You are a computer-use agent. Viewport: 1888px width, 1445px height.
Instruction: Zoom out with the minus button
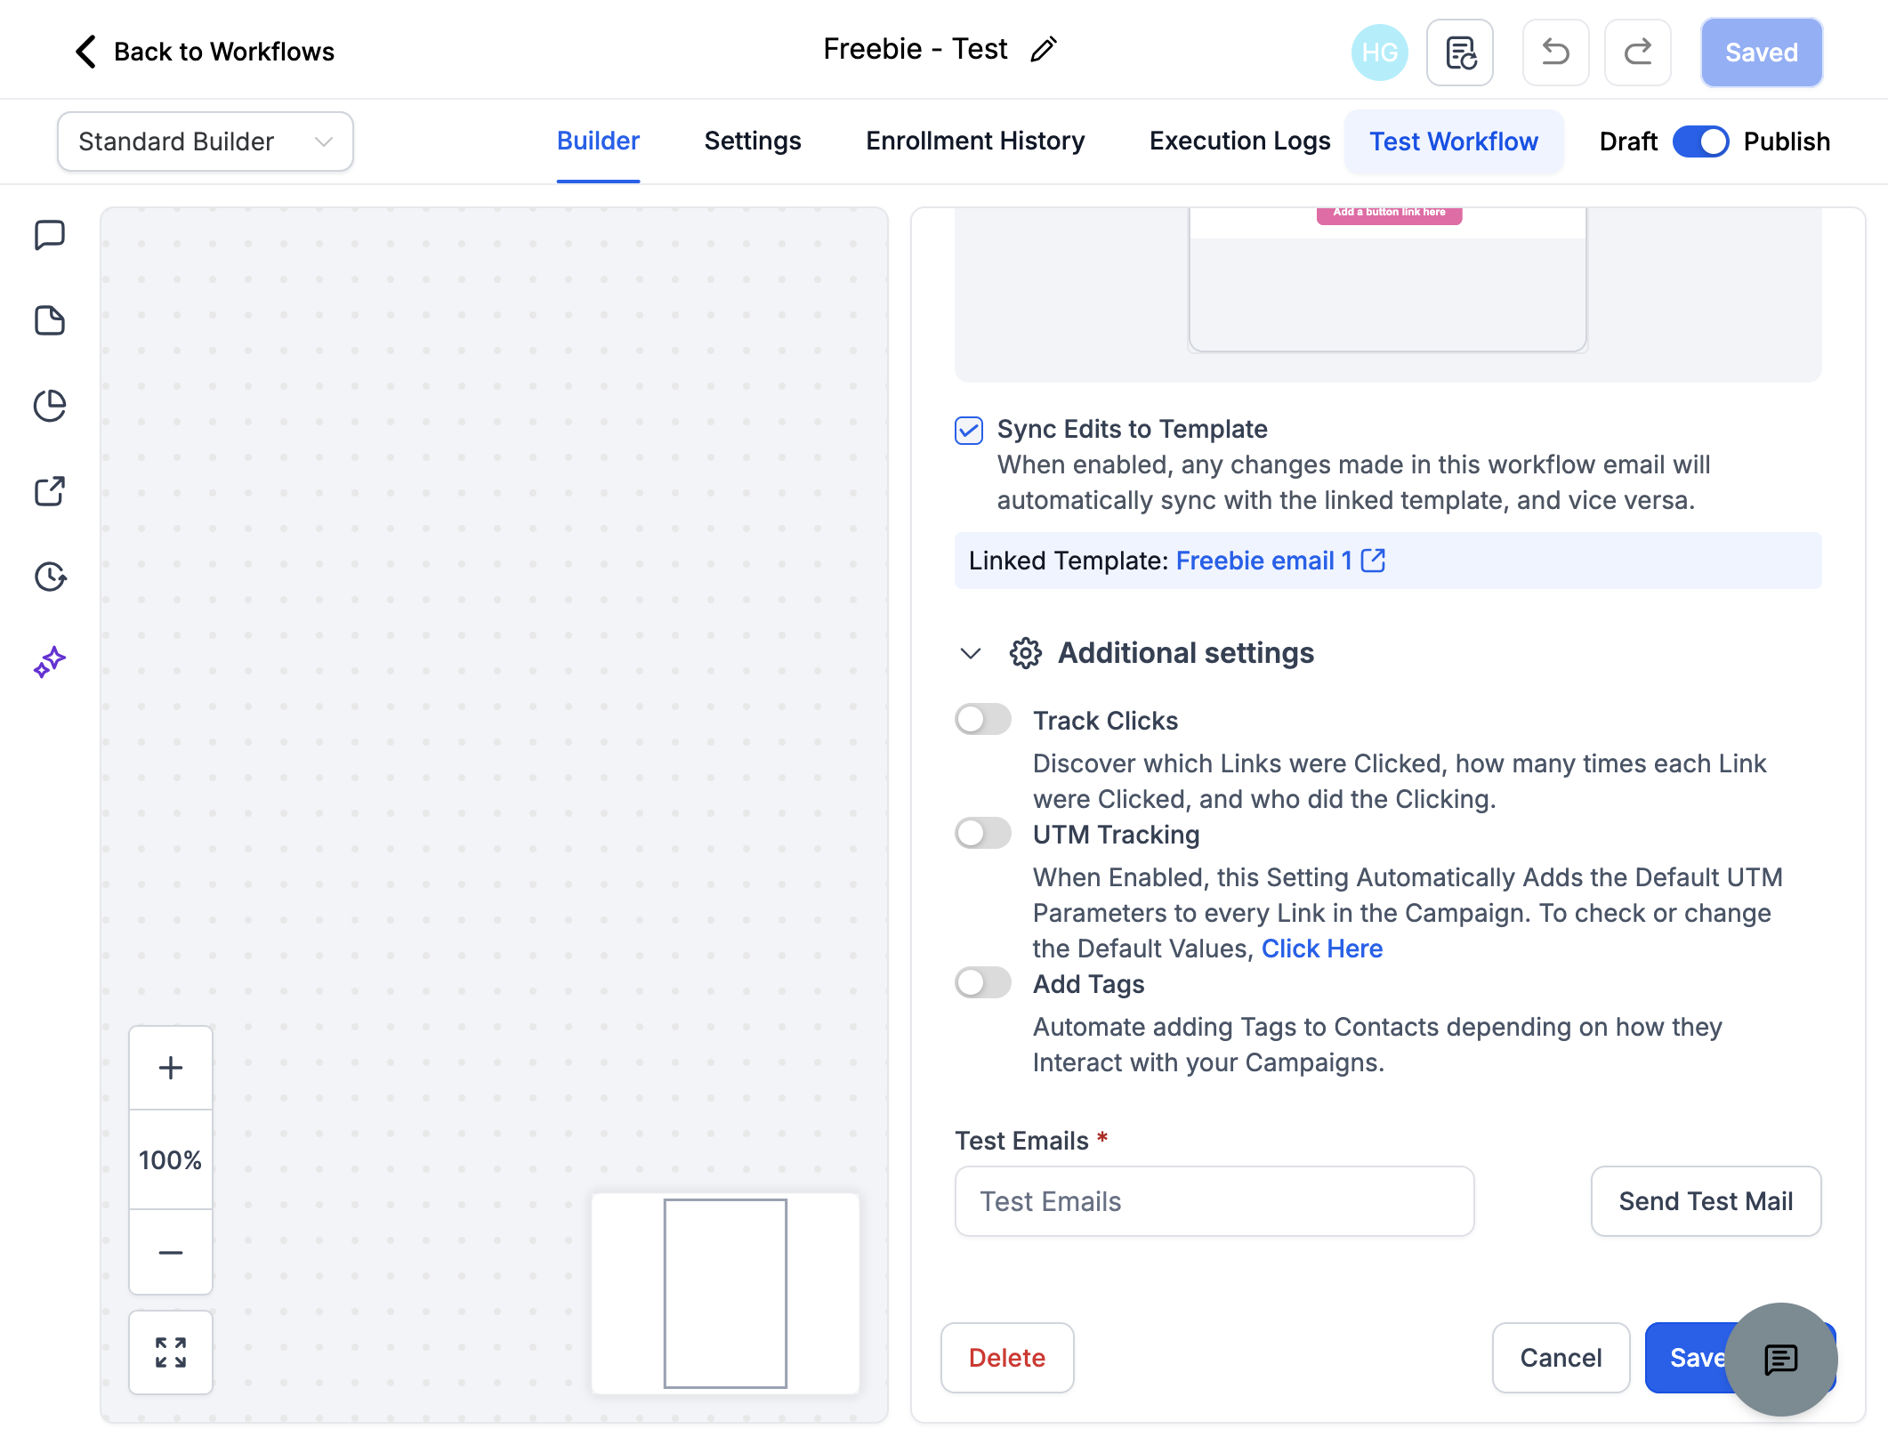(171, 1252)
